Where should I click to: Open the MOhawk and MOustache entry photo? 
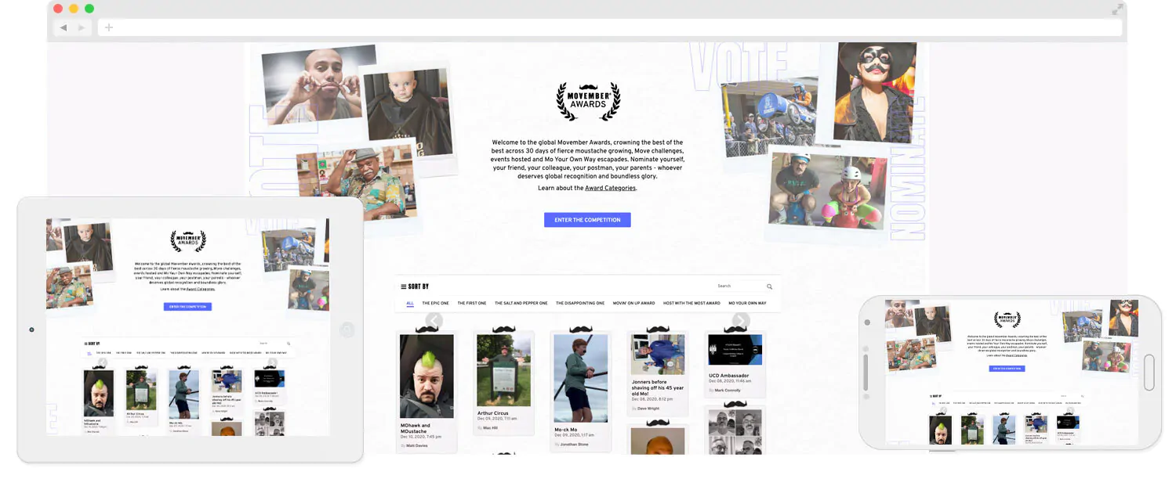click(x=426, y=376)
